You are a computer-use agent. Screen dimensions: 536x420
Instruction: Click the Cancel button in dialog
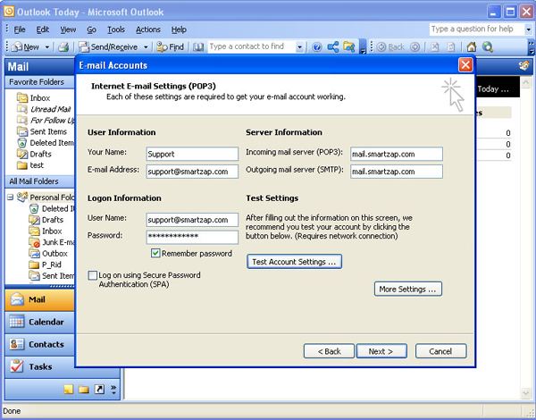point(441,351)
